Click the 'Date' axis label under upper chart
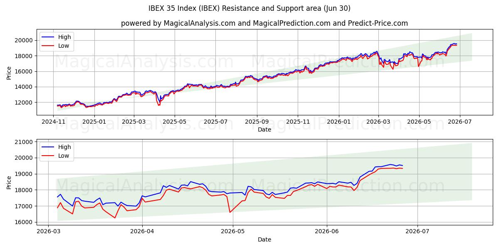This screenshot has height=249, width=499. (264, 129)
